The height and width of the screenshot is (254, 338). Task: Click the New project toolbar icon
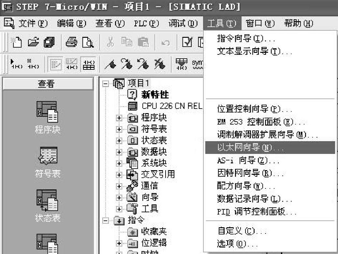(x=16, y=42)
